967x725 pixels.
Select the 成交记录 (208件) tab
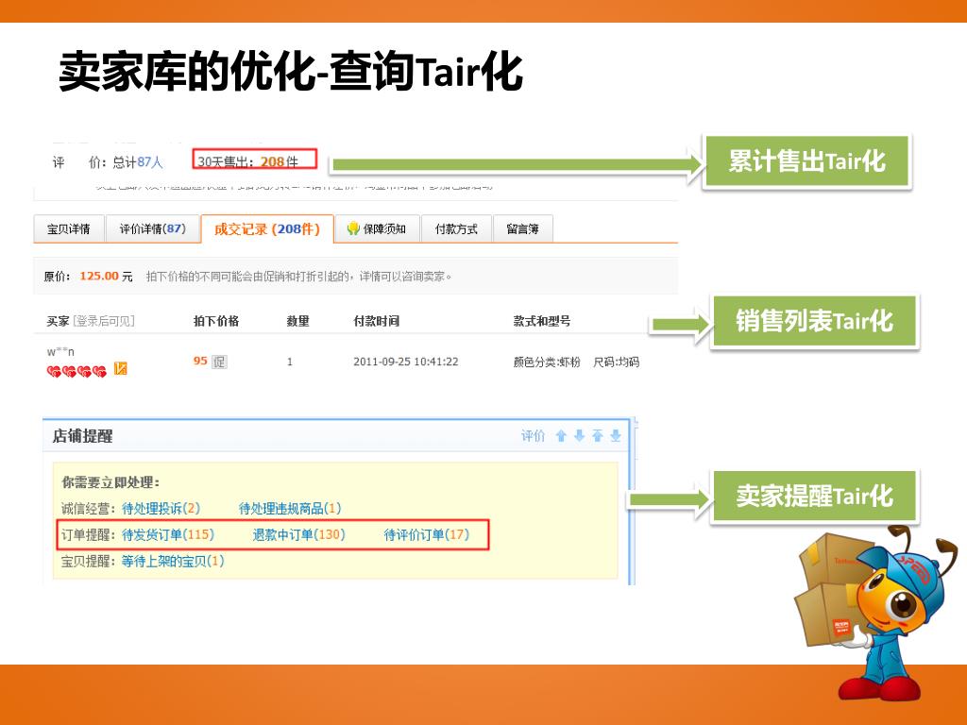coord(267,228)
